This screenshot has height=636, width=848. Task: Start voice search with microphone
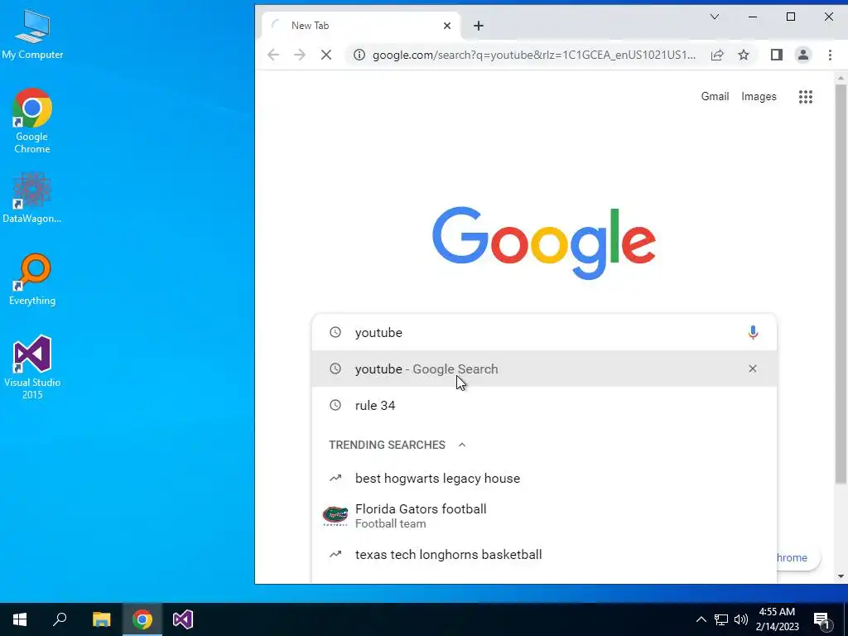pos(753,333)
